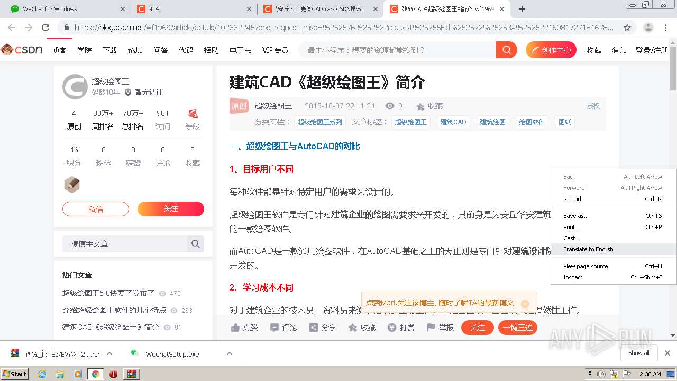Expand options for the .rar download
Viewport: 677px width, 381px height.
(109, 353)
